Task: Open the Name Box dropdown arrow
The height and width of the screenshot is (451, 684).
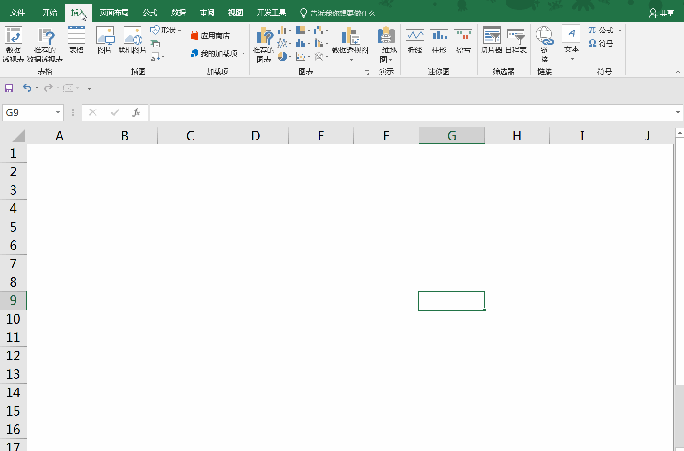Action: [58, 112]
